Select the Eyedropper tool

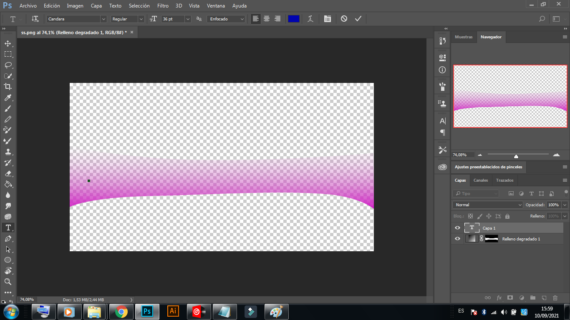point(8,97)
